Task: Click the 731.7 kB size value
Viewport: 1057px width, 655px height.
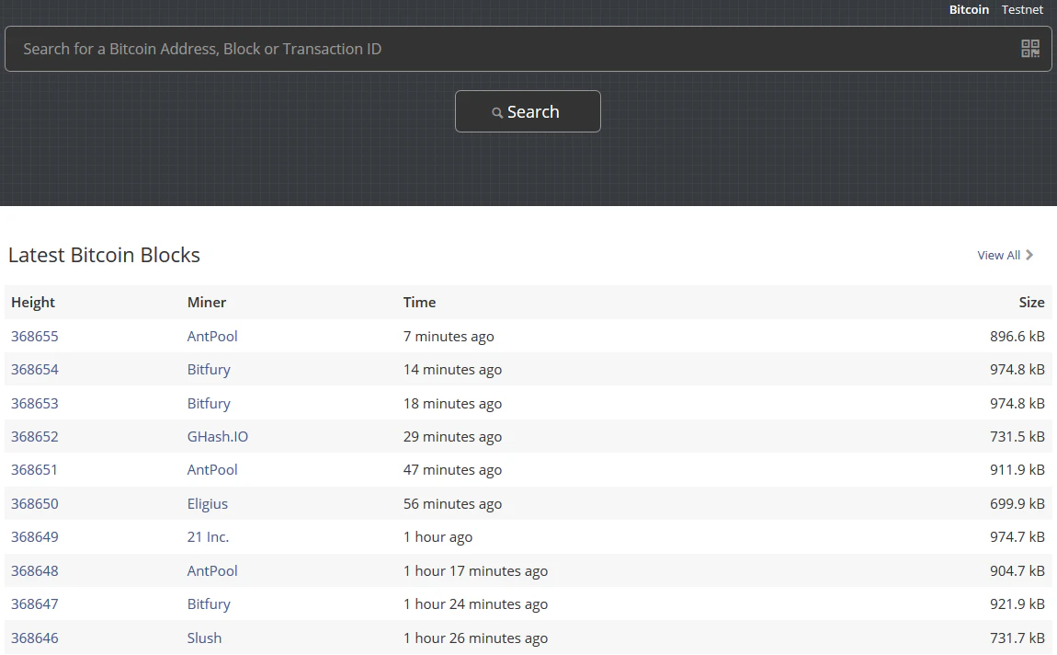Action: click(x=1017, y=638)
